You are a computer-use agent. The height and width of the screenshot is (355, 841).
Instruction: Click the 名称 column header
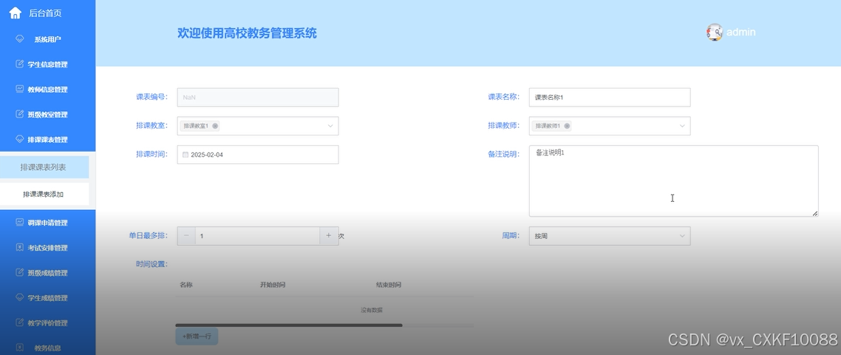tap(186, 285)
